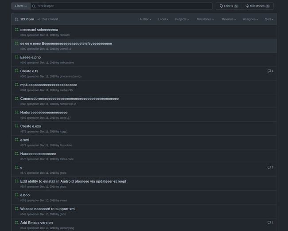
Task: Open the Sort dropdown menu
Action: 269,20
